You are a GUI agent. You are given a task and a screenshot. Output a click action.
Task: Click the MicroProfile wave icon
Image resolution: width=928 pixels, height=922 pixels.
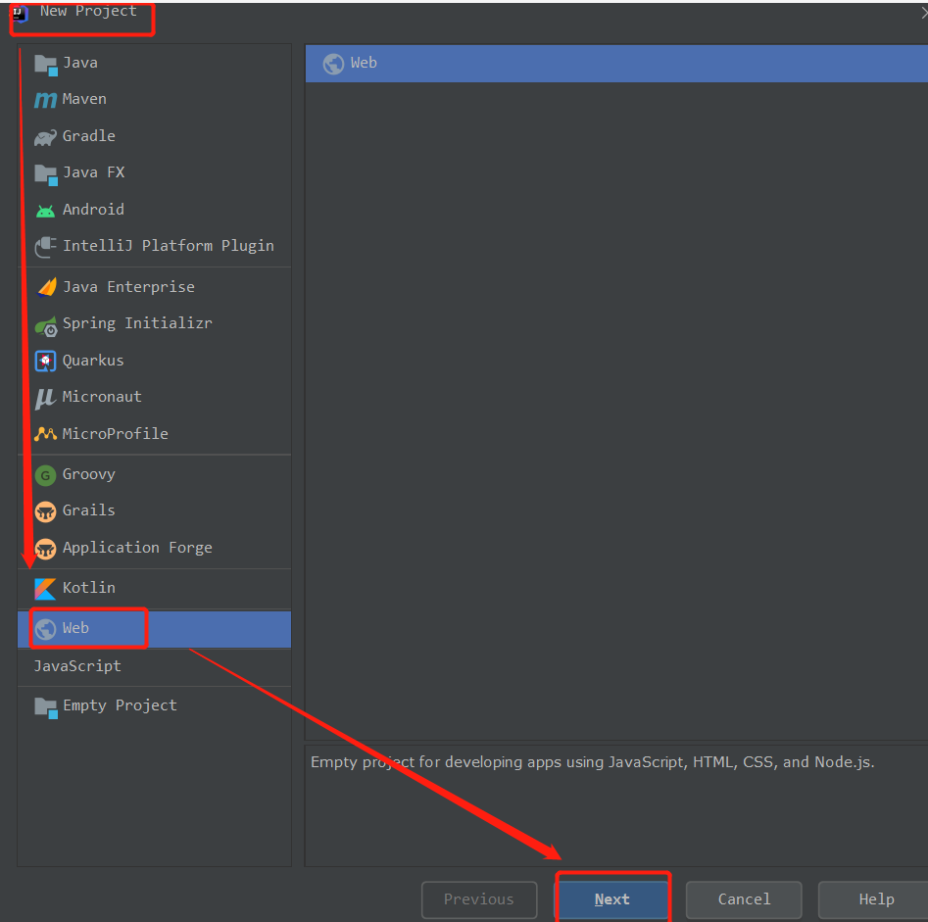(x=46, y=434)
